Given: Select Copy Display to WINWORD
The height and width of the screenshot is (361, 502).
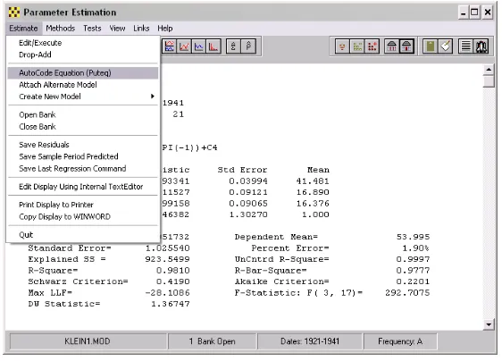Looking at the screenshot, I should (x=82, y=217).
